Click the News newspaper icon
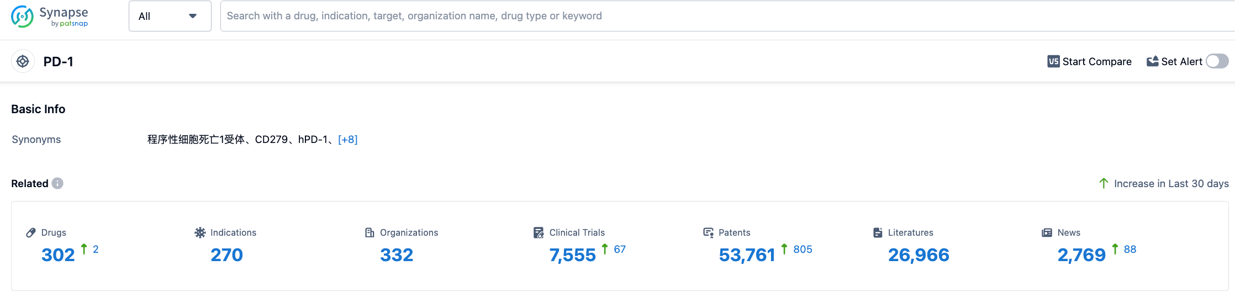This screenshot has width=1235, height=297. 1047,232
